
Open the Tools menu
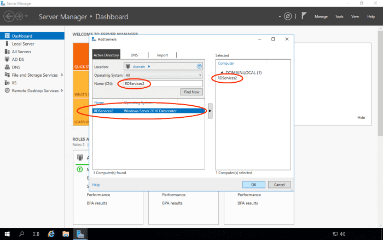[339, 16]
